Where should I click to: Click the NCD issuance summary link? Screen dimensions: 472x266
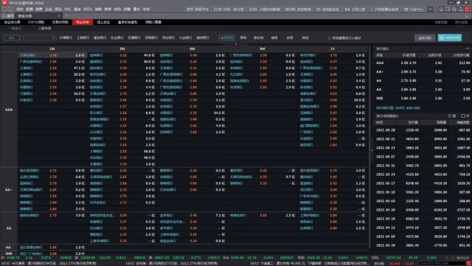pos(398,108)
